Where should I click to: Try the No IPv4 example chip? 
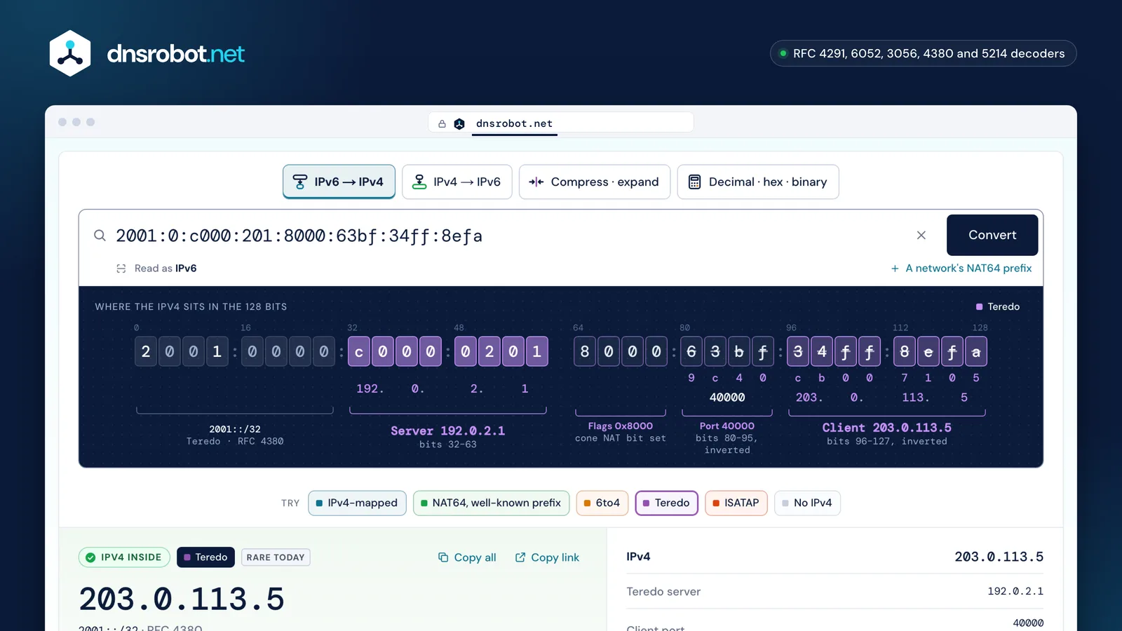pyautogui.click(x=807, y=503)
